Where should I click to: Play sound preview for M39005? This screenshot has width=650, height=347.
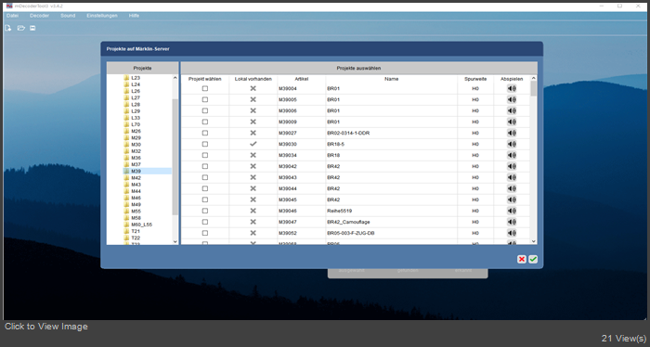pyautogui.click(x=512, y=100)
